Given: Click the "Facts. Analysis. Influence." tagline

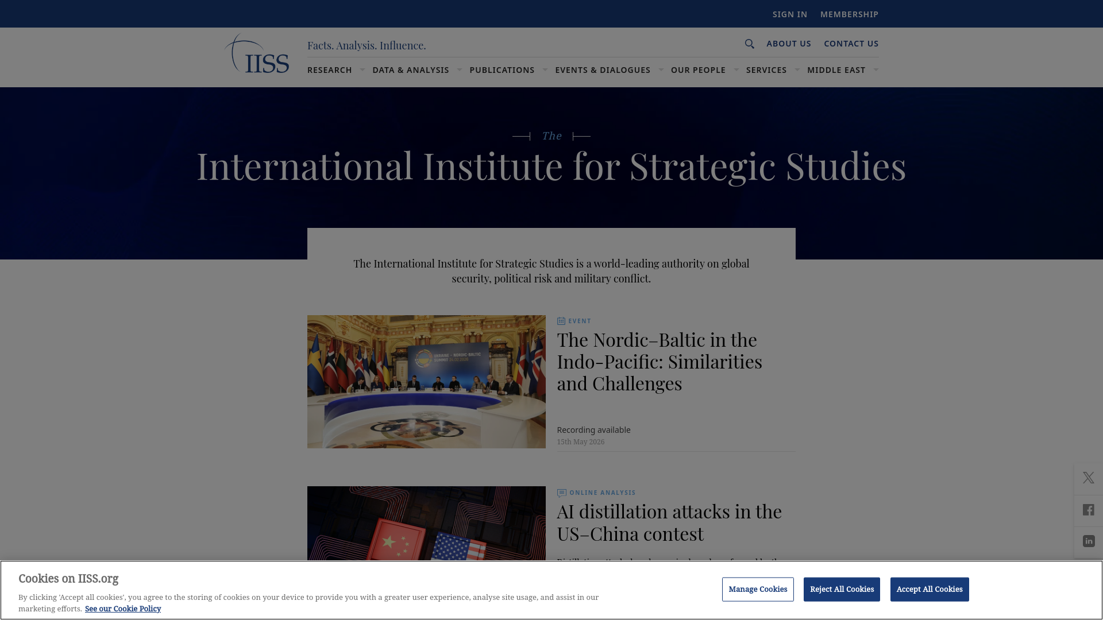Looking at the screenshot, I should point(367,45).
